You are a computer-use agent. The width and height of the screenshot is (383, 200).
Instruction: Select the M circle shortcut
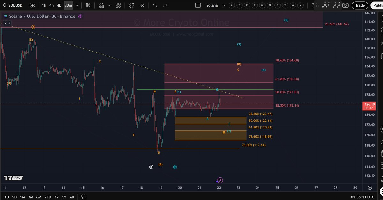262,5
